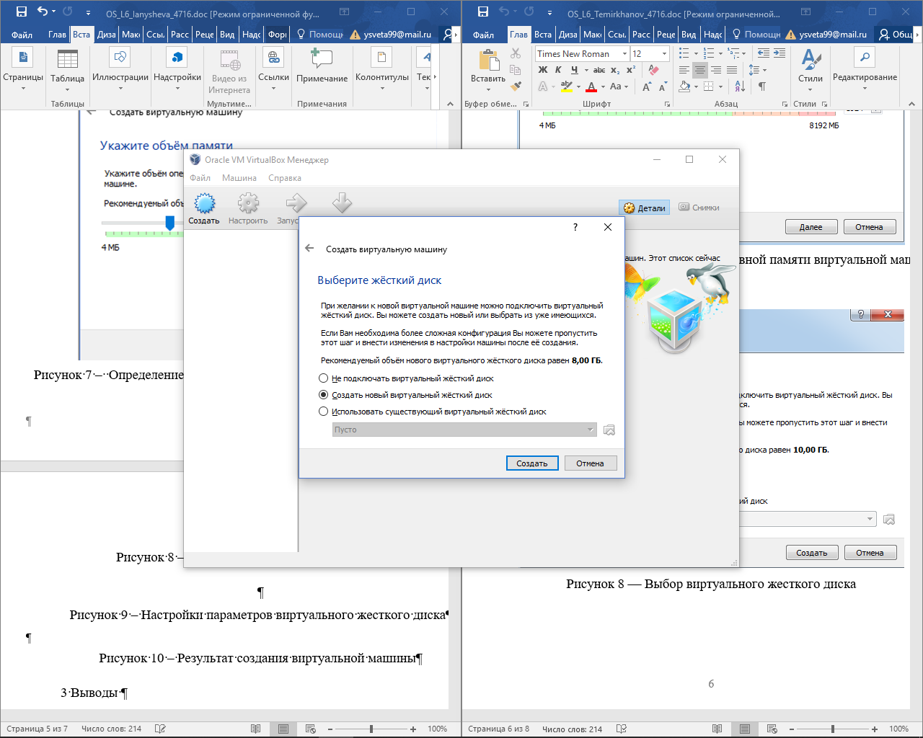Toggle bold formatting in right Word window
The width and height of the screenshot is (923, 738).
click(x=543, y=70)
